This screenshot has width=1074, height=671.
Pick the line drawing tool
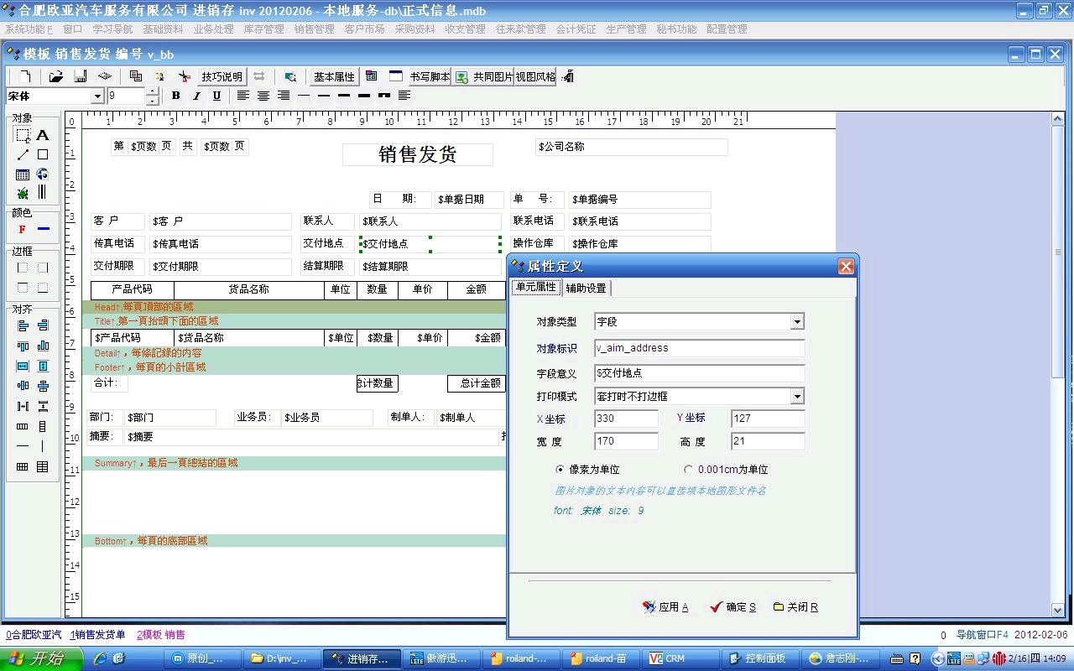click(x=23, y=154)
